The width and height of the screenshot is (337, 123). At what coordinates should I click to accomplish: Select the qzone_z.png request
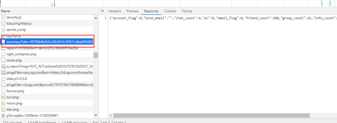(47, 29)
